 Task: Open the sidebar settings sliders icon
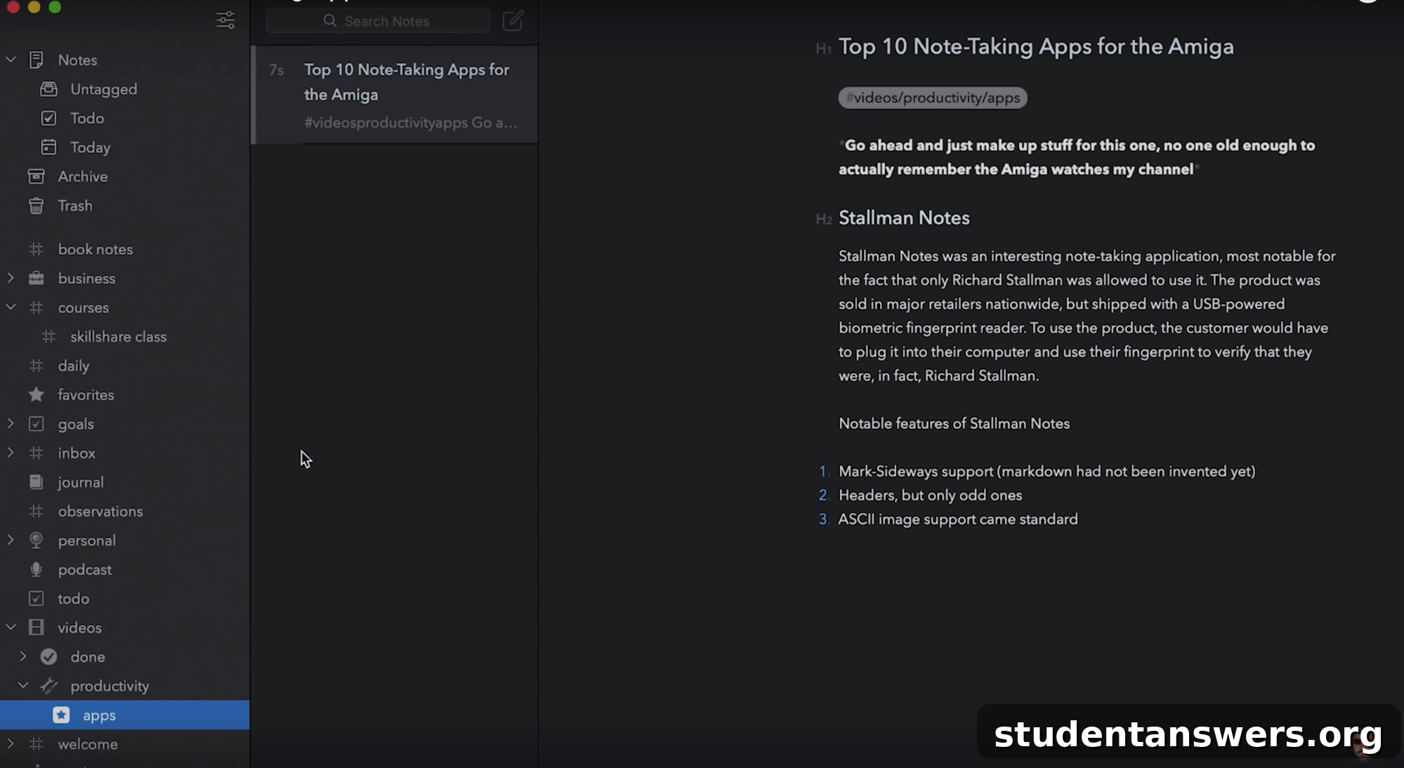225,20
